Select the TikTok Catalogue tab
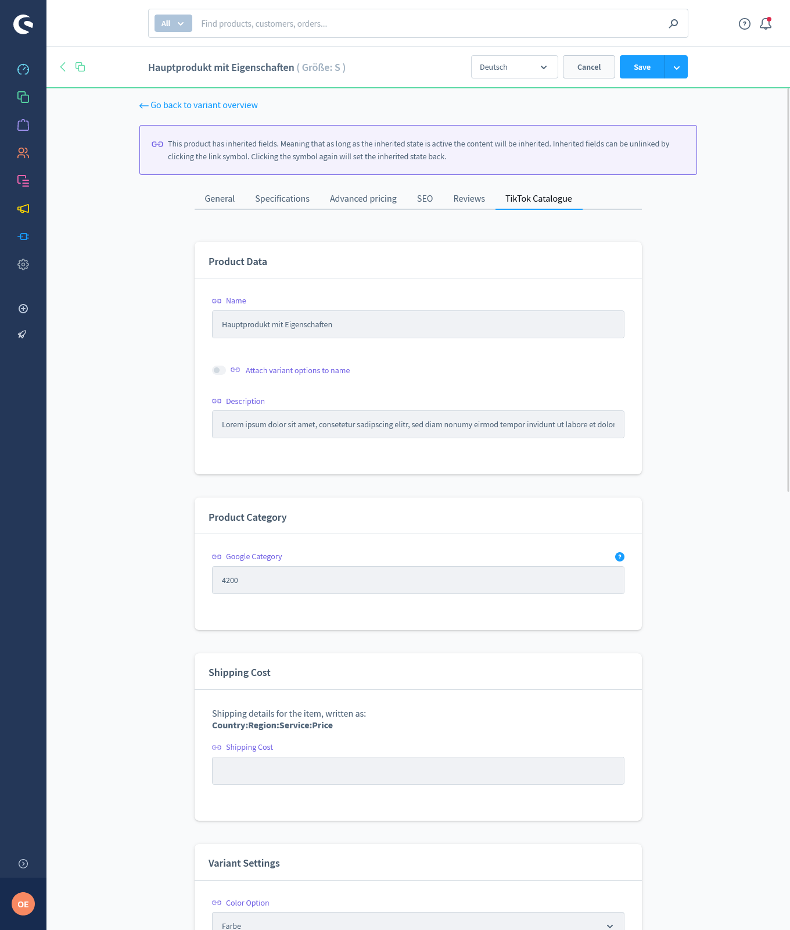Viewport: 790px width, 930px height. [538, 199]
